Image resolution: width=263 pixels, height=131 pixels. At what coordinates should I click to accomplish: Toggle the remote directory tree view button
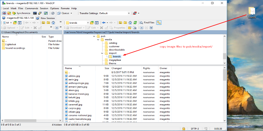point(159,22)
